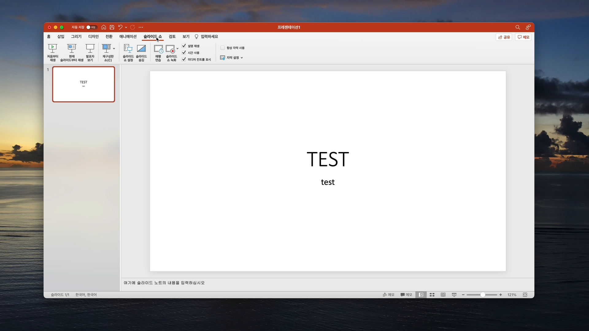Play from current slide icon
Viewport: 589px width, 331px height.
[72, 48]
